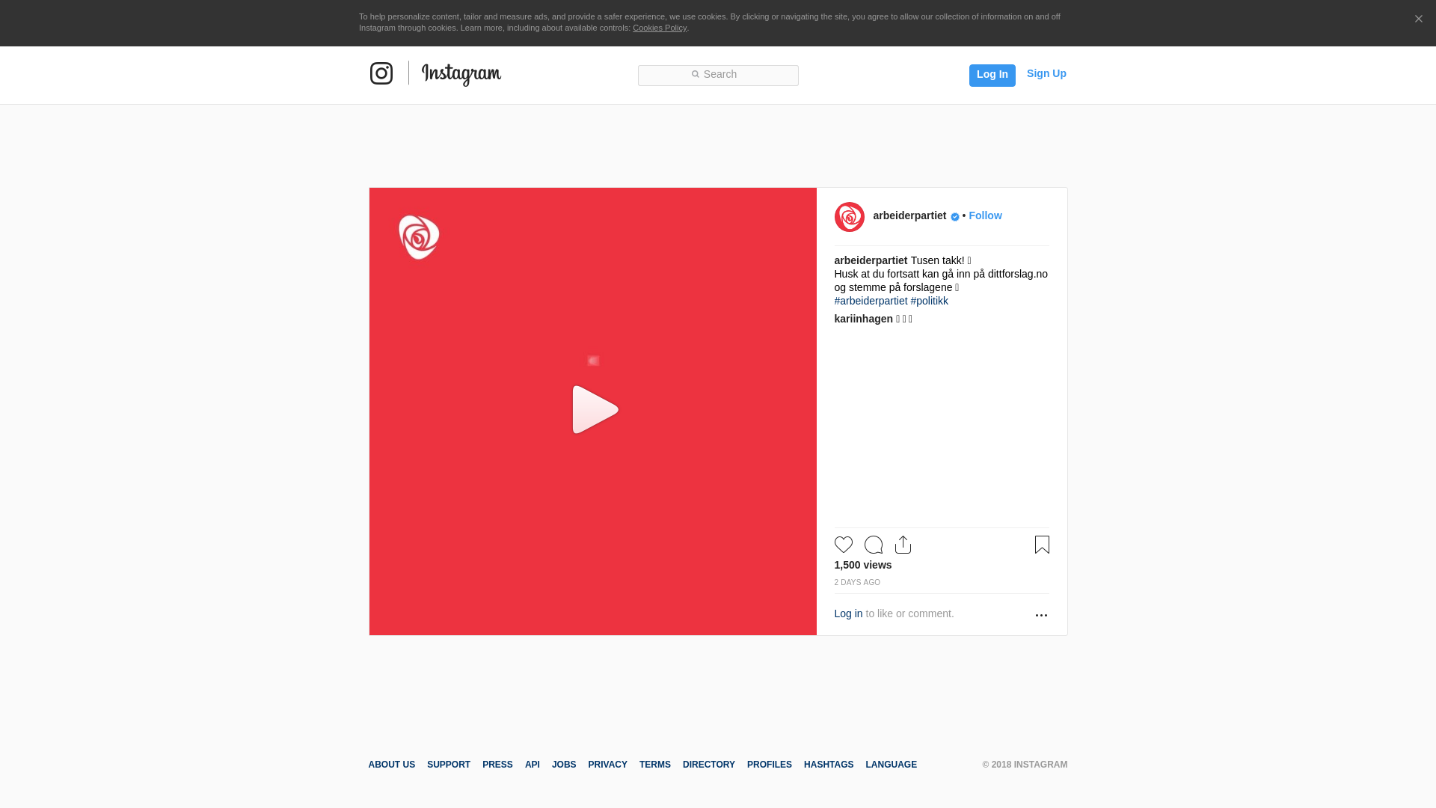Dismiss the cookie notice banner

tap(1418, 19)
